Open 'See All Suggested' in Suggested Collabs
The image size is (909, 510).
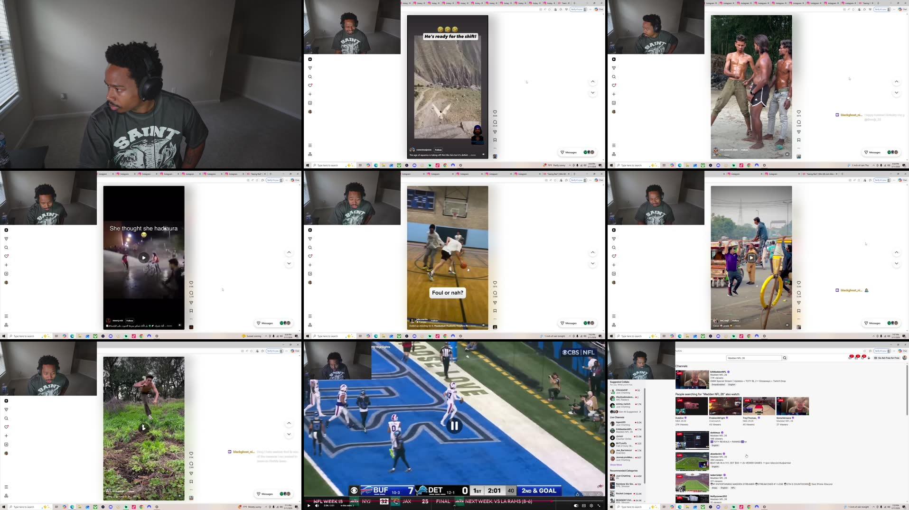pyautogui.click(x=628, y=412)
